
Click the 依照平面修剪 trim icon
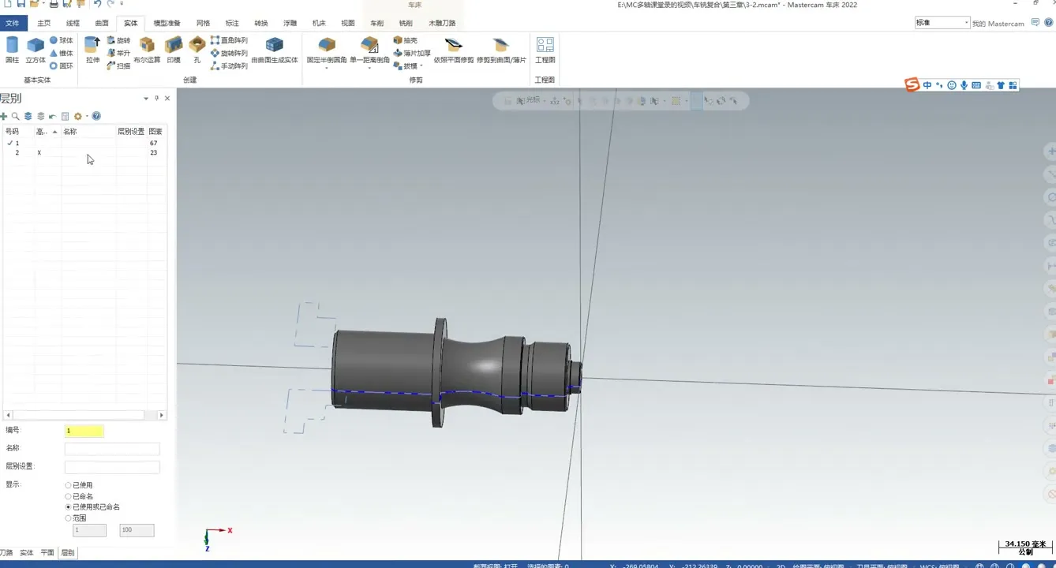[x=453, y=49]
